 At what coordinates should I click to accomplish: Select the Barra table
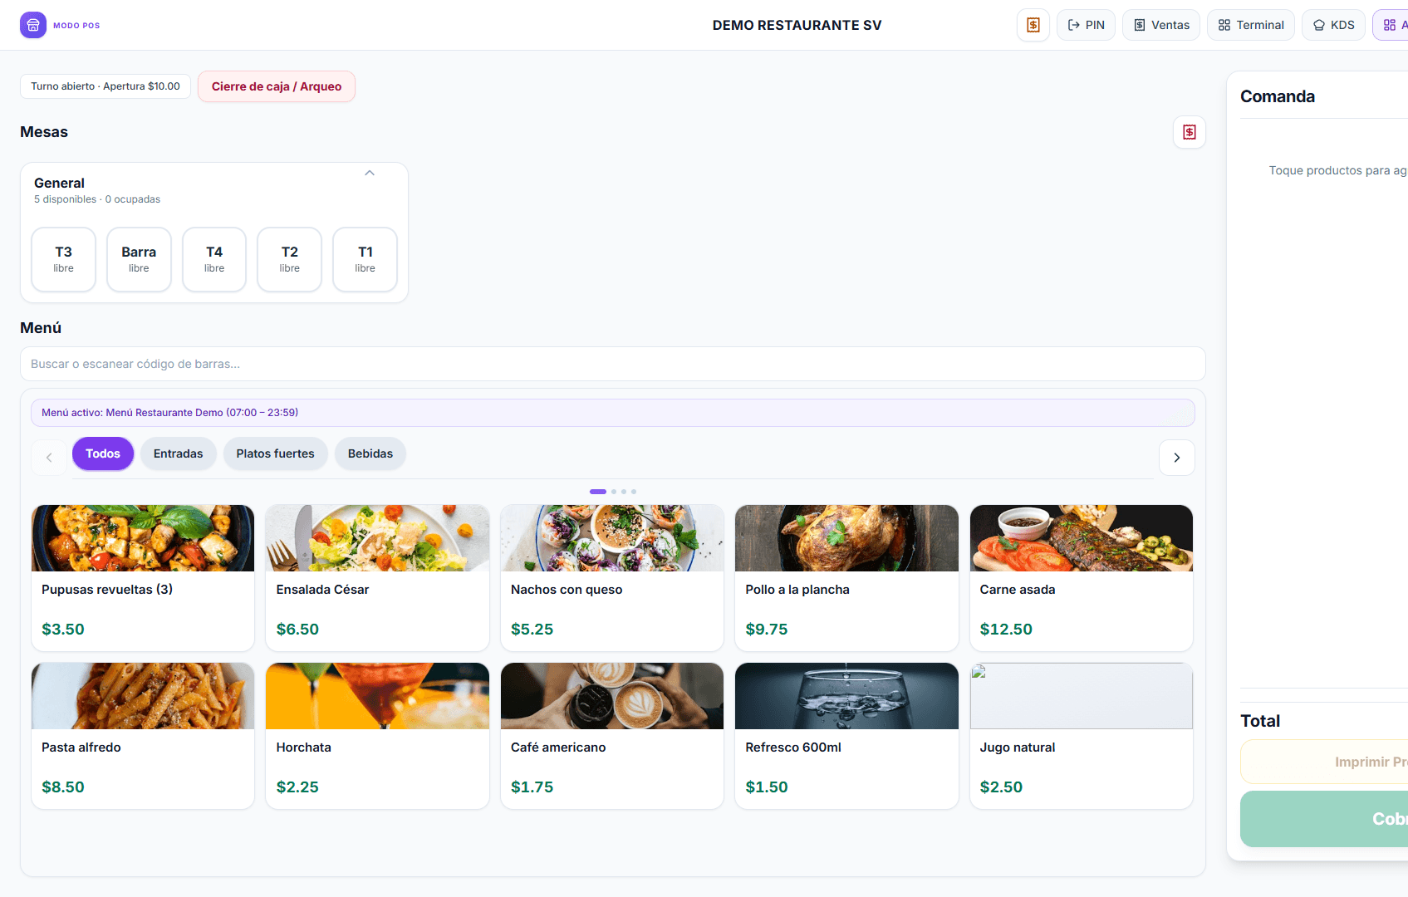coord(139,259)
